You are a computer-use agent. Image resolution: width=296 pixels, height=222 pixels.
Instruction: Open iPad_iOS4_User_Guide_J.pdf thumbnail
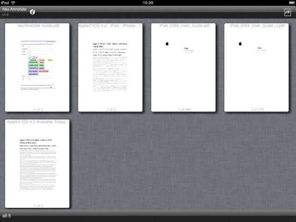(x=256, y=68)
